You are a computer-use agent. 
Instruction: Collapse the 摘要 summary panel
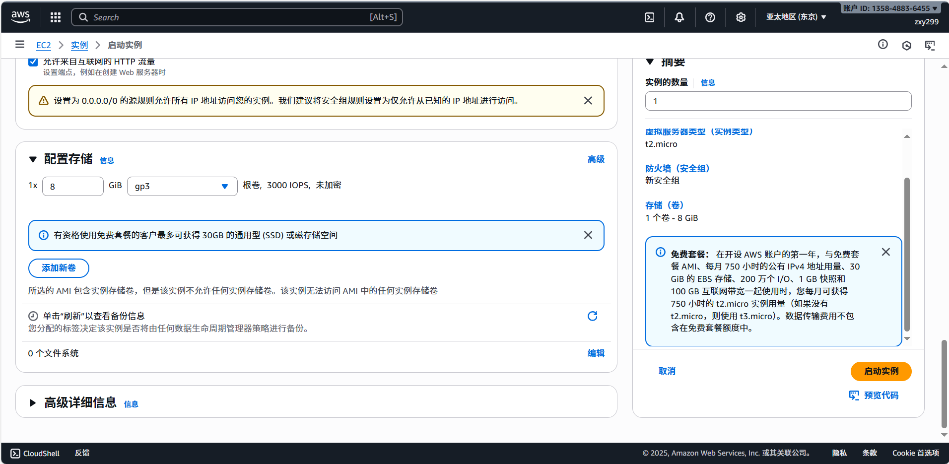[650, 62]
